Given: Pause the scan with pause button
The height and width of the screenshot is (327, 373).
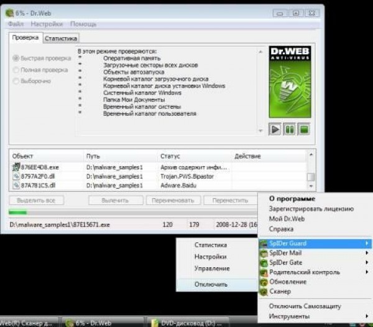Looking at the screenshot, I should 289,130.
